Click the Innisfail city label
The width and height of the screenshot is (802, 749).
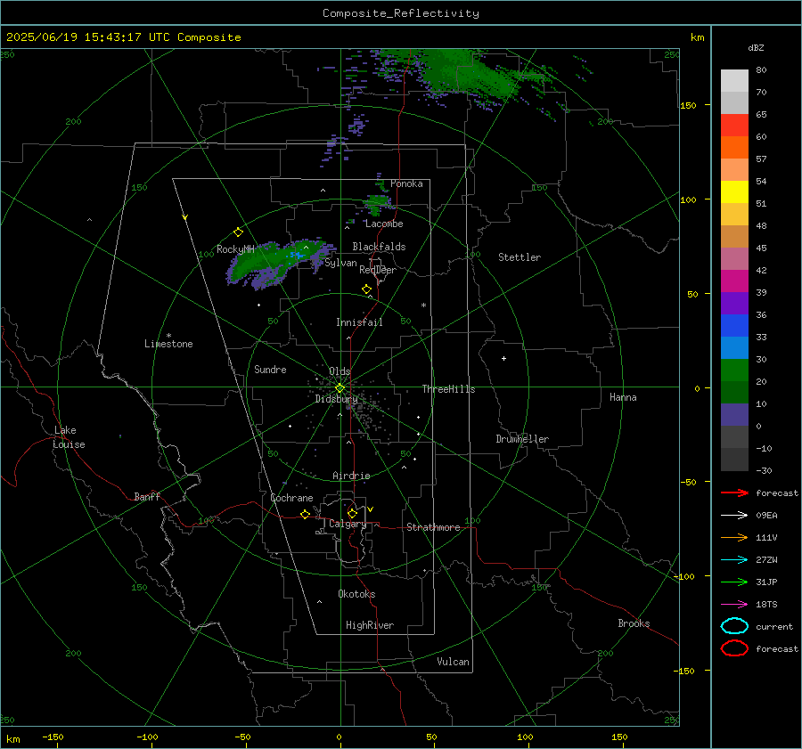[359, 322]
